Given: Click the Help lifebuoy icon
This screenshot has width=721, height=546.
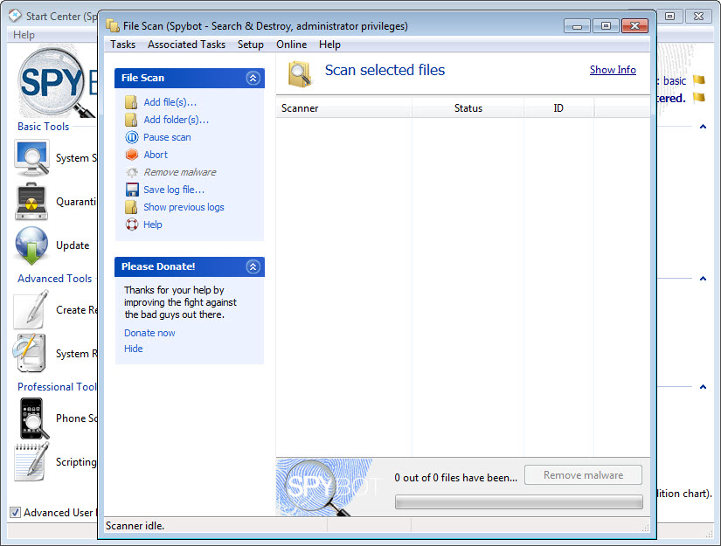Looking at the screenshot, I should point(131,225).
